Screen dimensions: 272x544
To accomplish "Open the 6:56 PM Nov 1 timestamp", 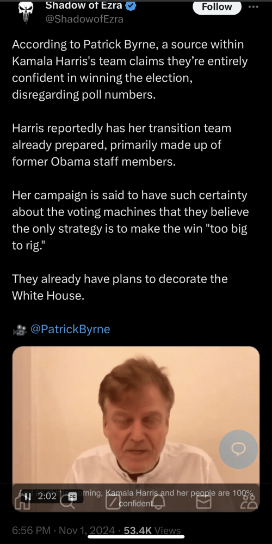I will coord(63,531).
